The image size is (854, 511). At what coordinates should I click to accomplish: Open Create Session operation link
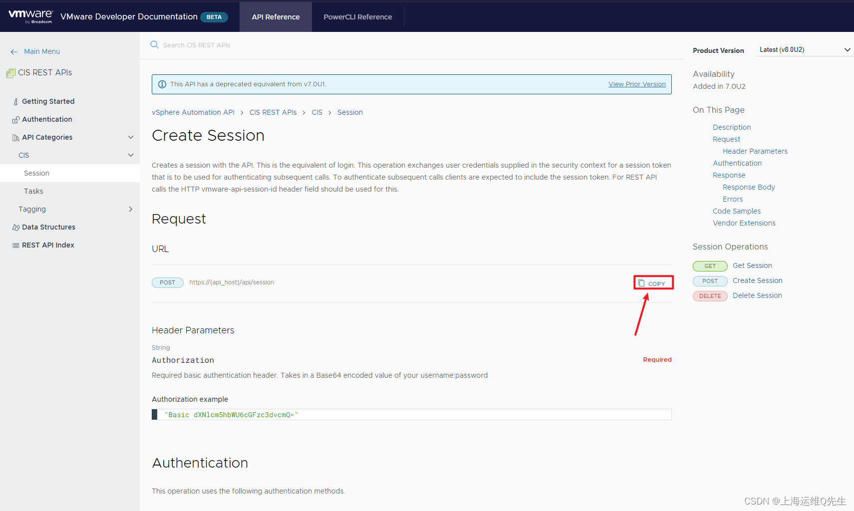pyautogui.click(x=758, y=280)
